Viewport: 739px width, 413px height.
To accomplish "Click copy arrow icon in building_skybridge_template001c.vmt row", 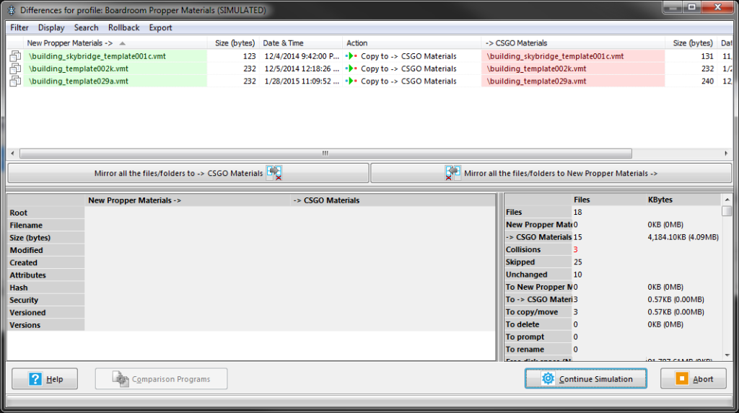I will tap(351, 56).
